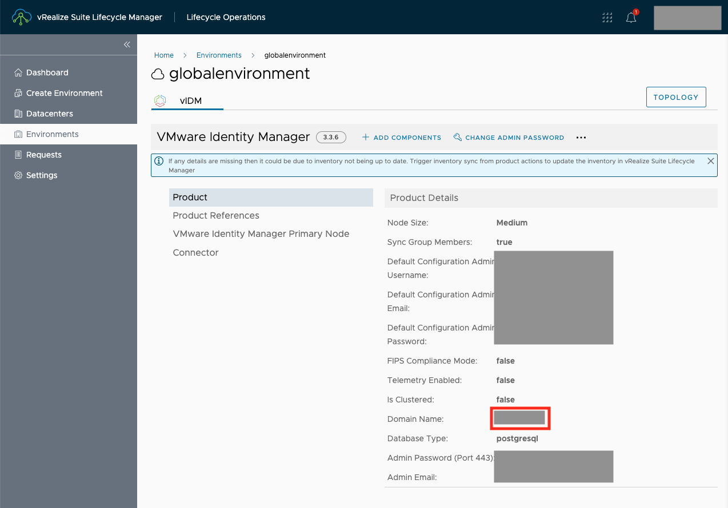Click the Settings gear icon

(18, 175)
